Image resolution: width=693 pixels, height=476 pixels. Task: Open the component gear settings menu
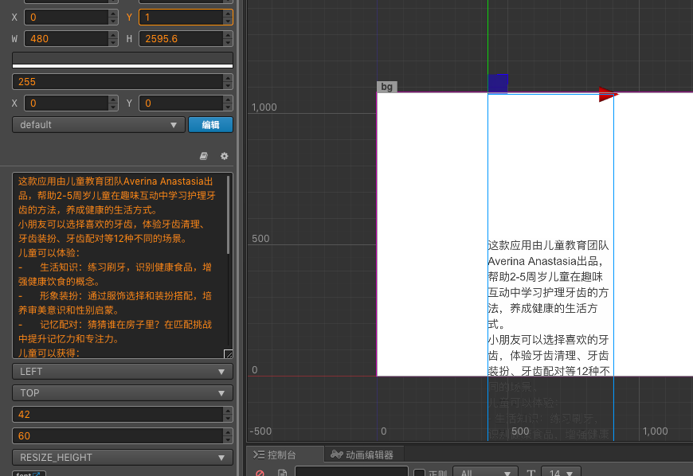pos(225,156)
